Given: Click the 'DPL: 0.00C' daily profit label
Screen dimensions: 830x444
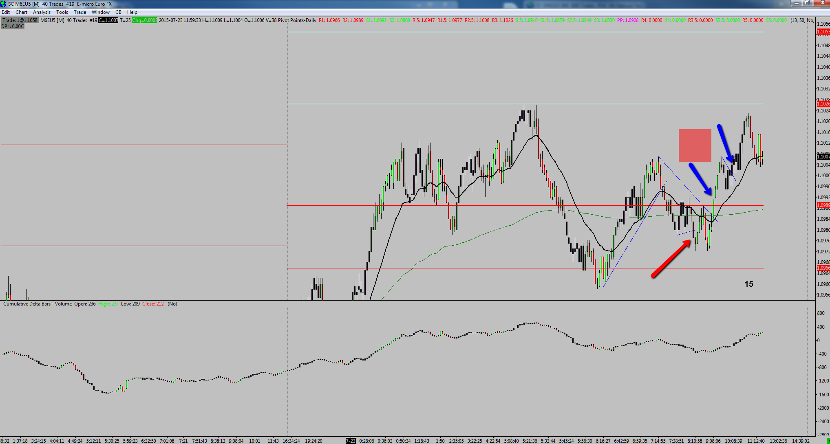Looking at the screenshot, I should pyautogui.click(x=13, y=26).
